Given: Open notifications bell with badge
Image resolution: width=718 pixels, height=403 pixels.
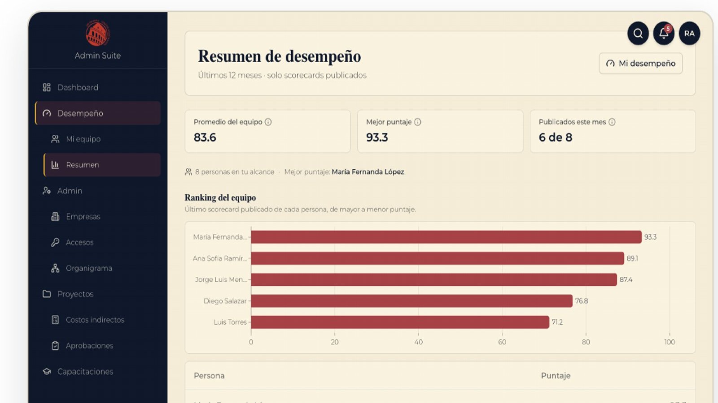Looking at the screenshot, I should pyautogui.click(x=664, y=33).
